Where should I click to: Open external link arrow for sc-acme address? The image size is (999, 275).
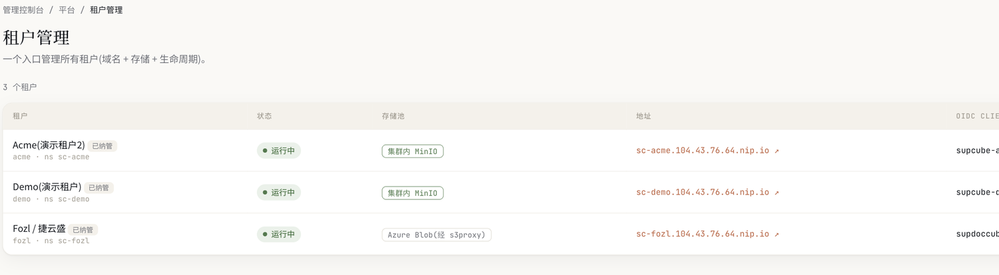(x=777, y=151)
